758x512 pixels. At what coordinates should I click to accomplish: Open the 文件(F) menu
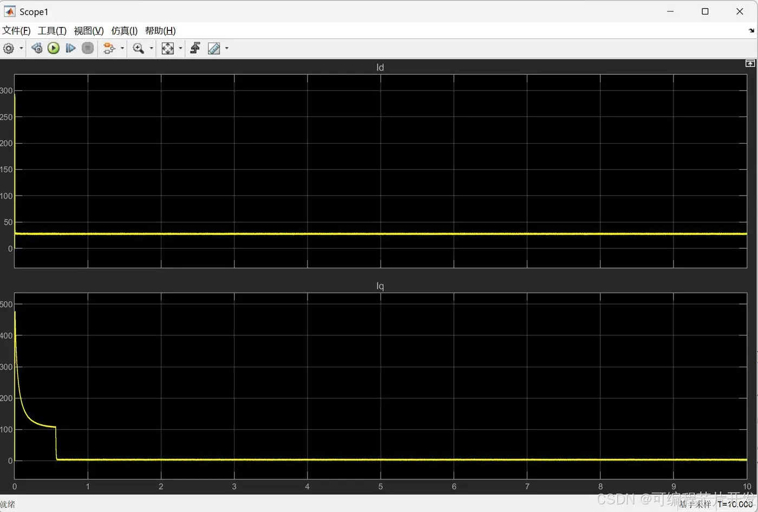(16, 31)
